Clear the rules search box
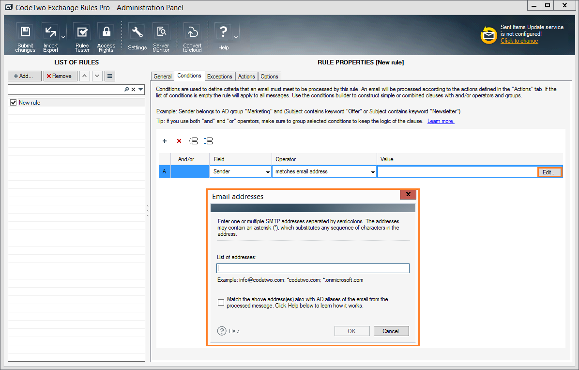 [133, 90]
